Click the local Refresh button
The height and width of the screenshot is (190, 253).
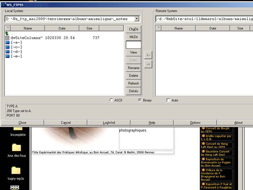pos(133,83)
